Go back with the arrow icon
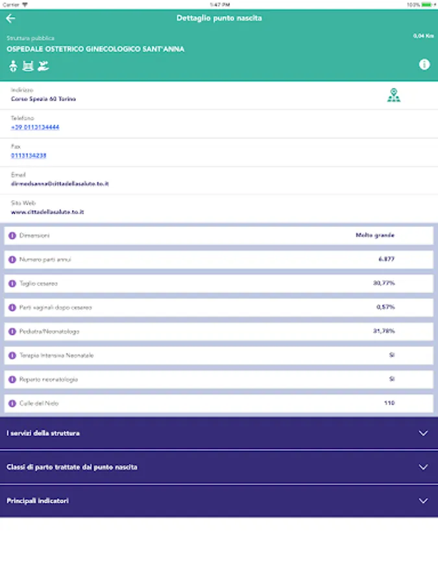This screenshot has width=438, height=585. point(10,18)
